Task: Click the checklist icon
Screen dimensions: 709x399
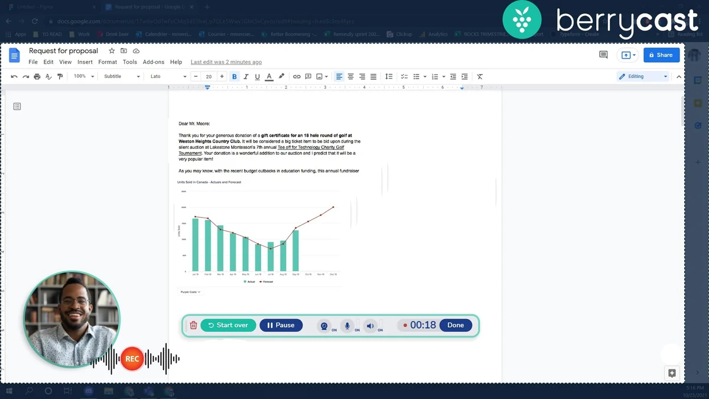Action: click(x=404, y=76)
